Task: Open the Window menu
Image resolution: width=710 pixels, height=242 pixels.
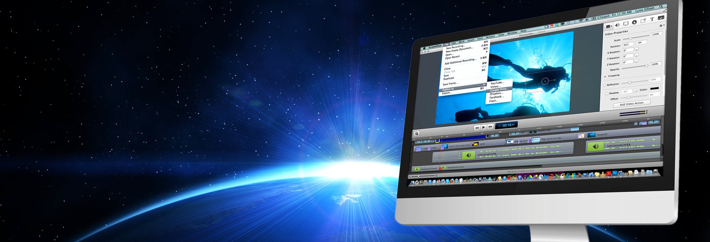Action: pyautogui.click(x=512, y=33)
